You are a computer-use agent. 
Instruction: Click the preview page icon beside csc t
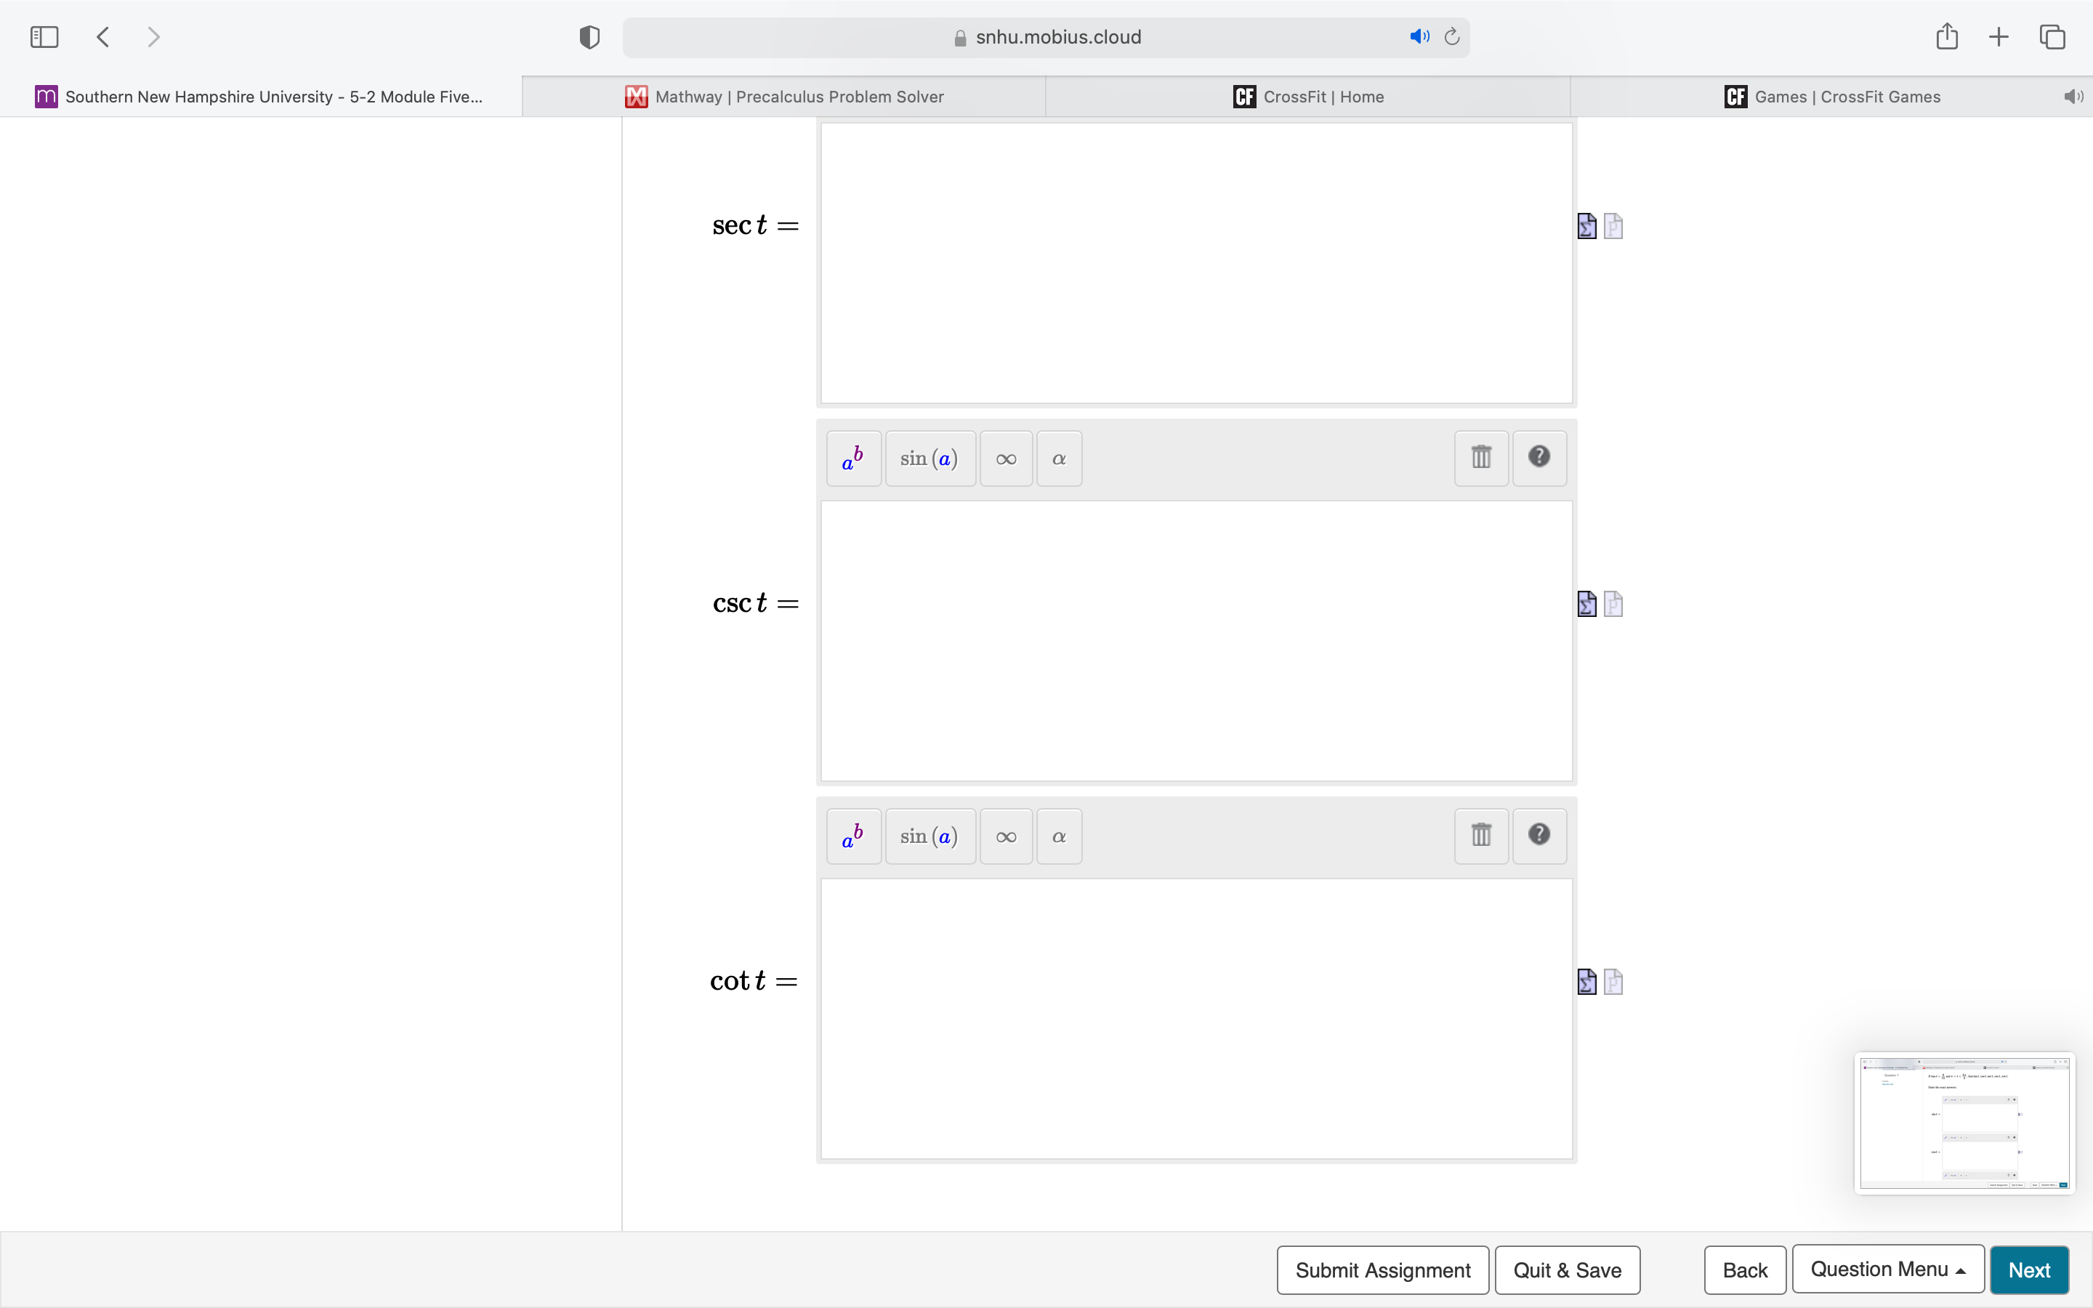pyautogui.click(x=1613, y=604)
